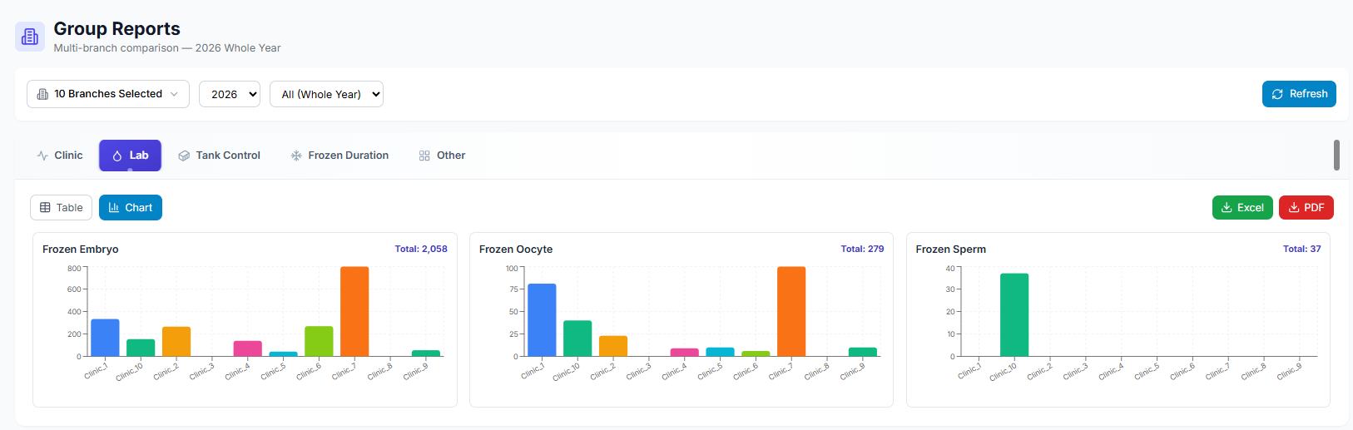Click the Frozen Sperm chart title

click(951, 250)
